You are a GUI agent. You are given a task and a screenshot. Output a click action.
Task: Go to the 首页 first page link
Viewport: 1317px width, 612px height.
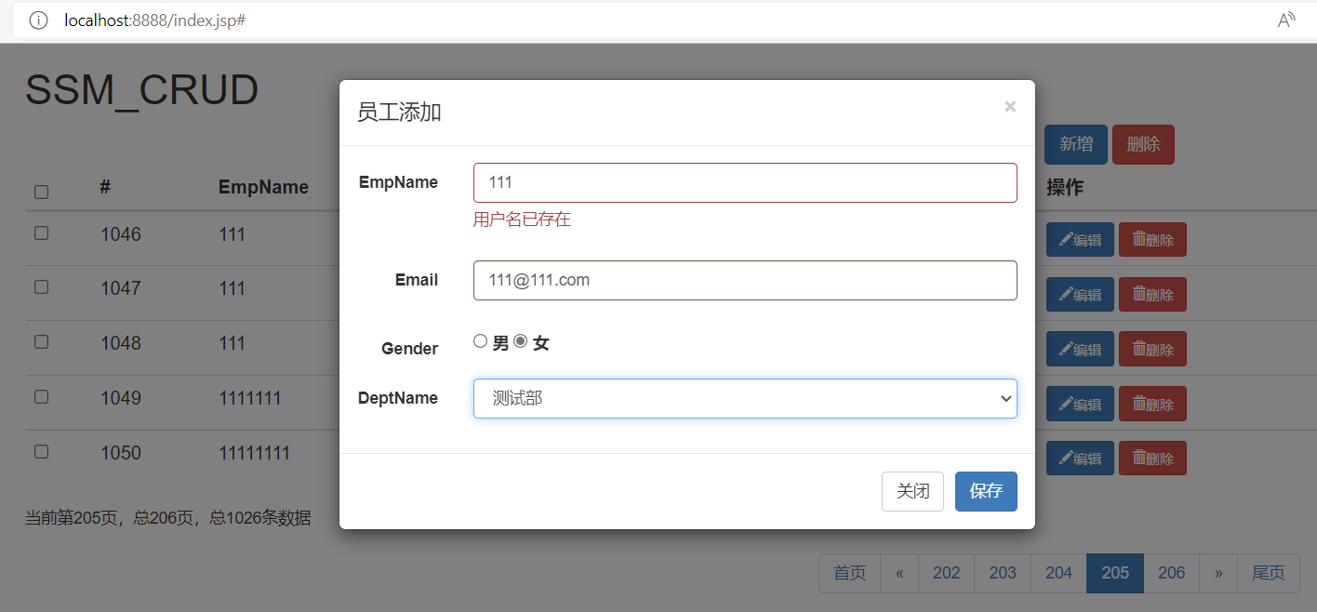pos(850,573)
